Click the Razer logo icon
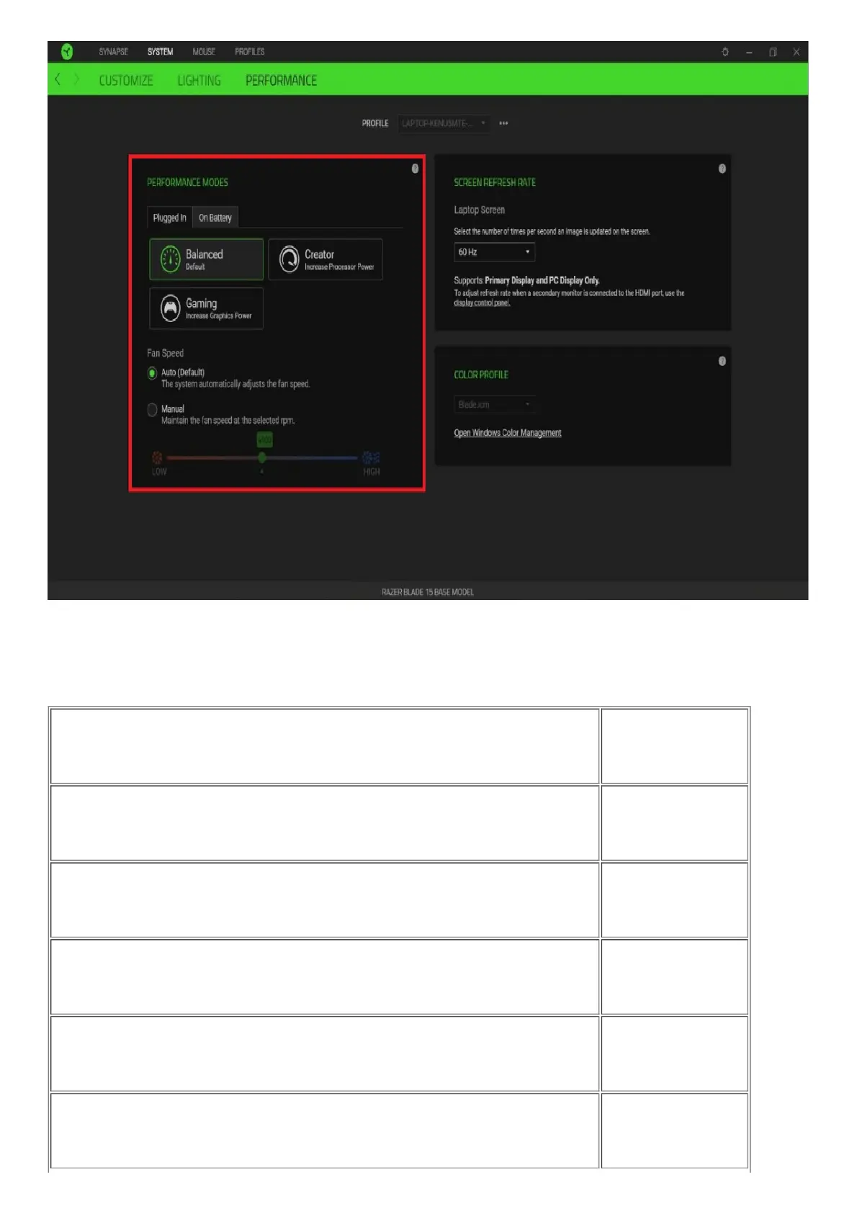The height and width of the screenshot is (1213, 857). [67, 51]
